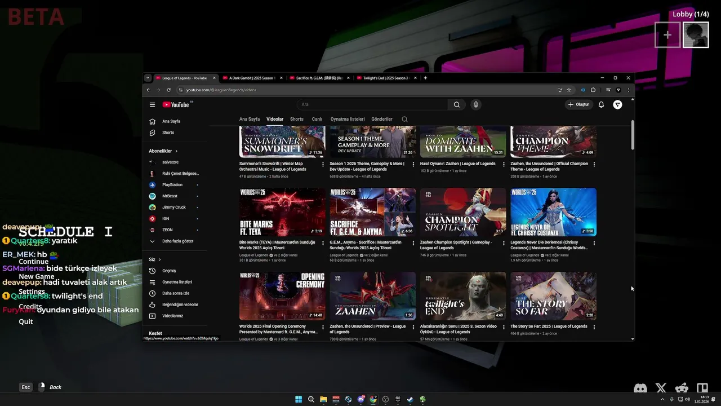Image resolution: width=721 pixels, height=406 pixels.
Task: Open IGN subscription channel
Action: pyautogui.click(x=176, y=219)
